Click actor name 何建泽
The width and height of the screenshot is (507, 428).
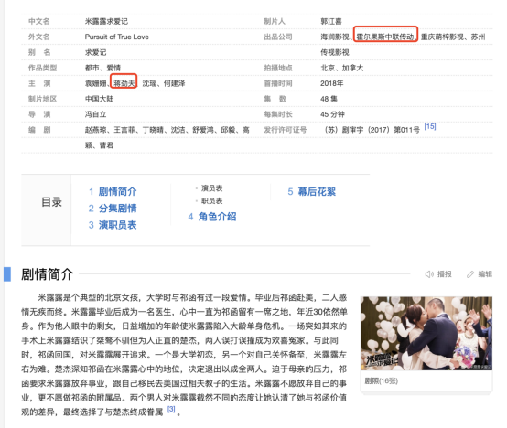[175, 83]
